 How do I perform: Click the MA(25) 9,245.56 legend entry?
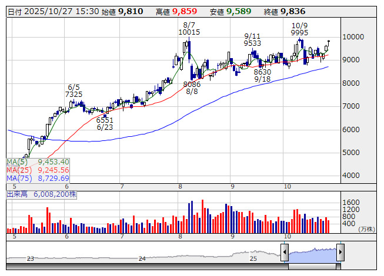pos(38,170)
